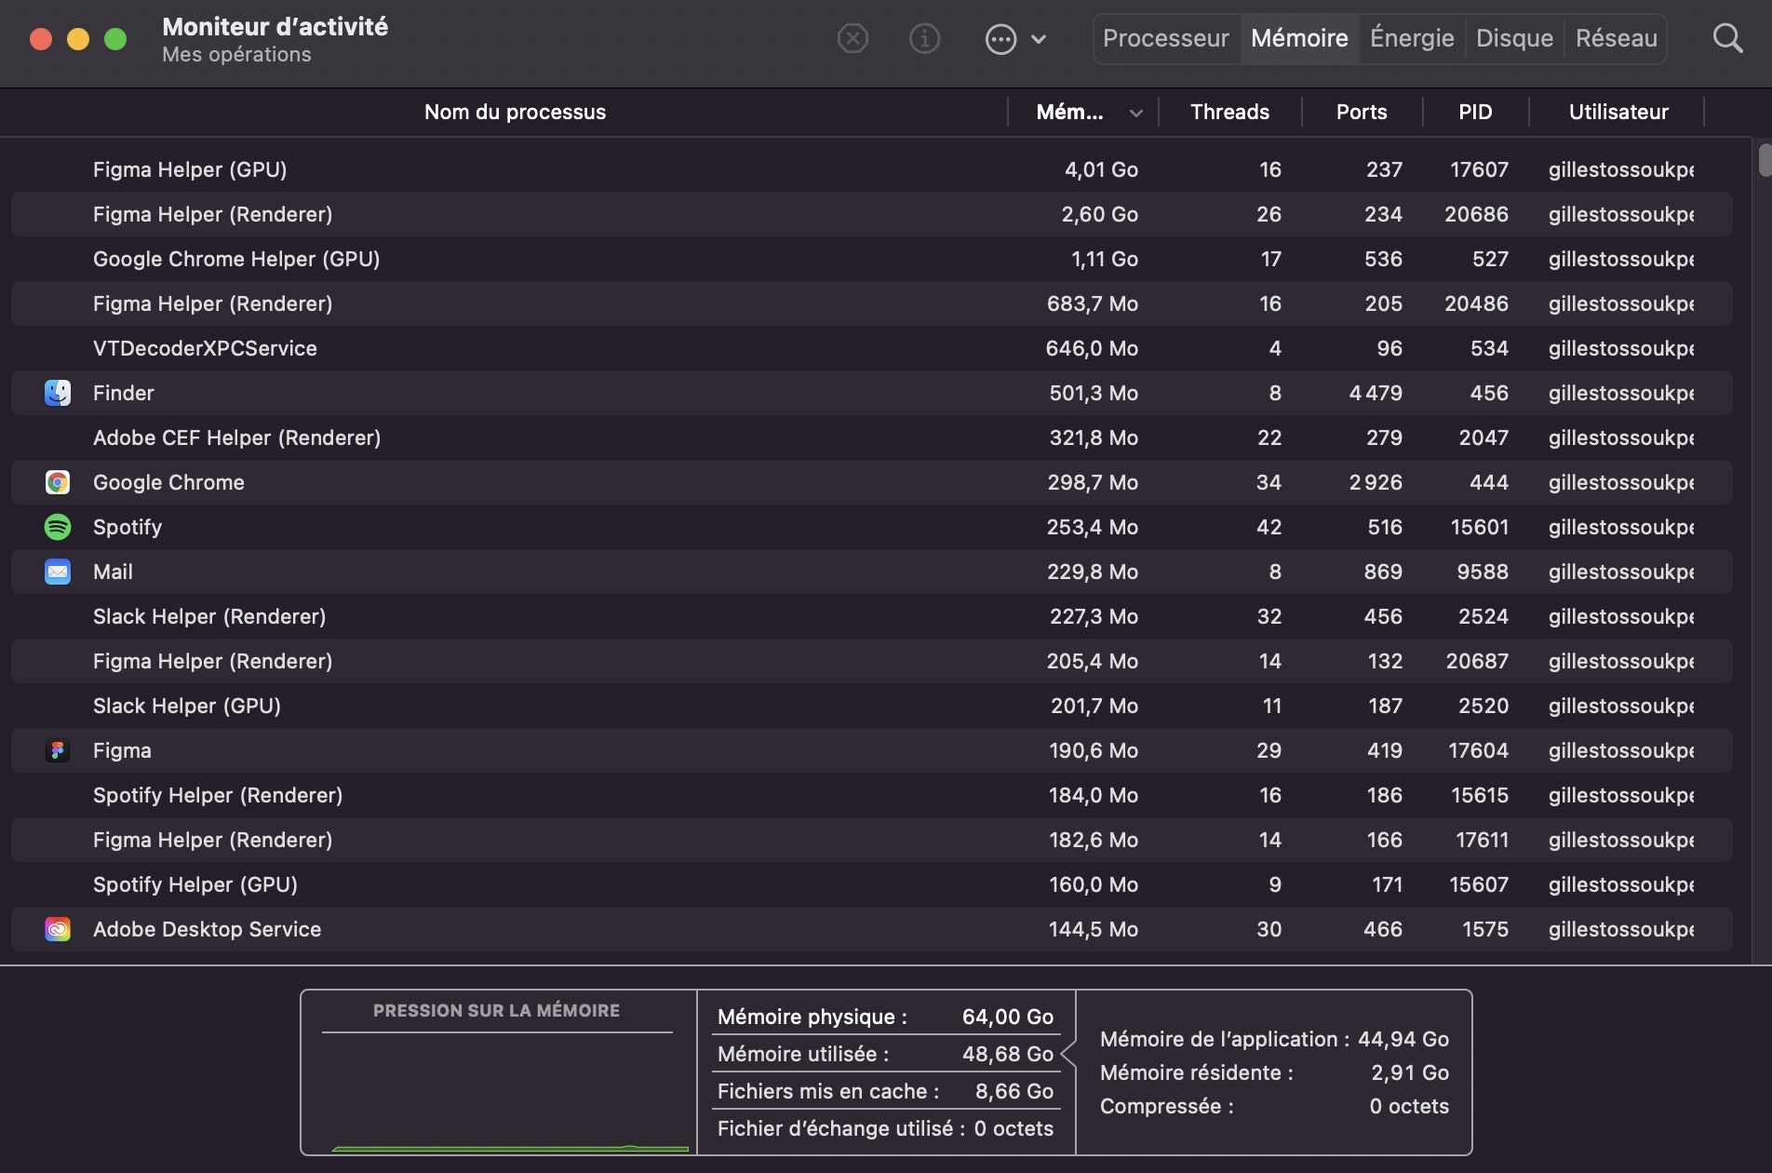
Task: Sort by Threads column header
Action: pyautogui.click(x=1228, y=113)
